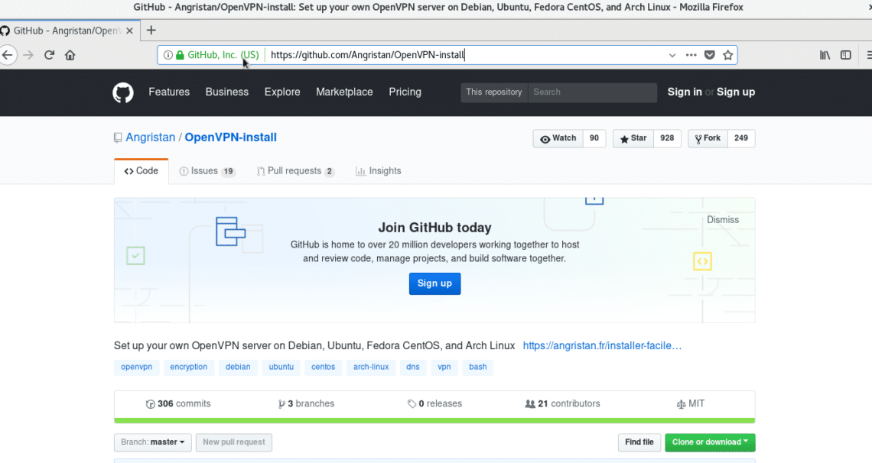Viewport: 872px width, 463px height.
Task: Select the bash topic tag
Action: pyautogui.click(x=478, y=367)
